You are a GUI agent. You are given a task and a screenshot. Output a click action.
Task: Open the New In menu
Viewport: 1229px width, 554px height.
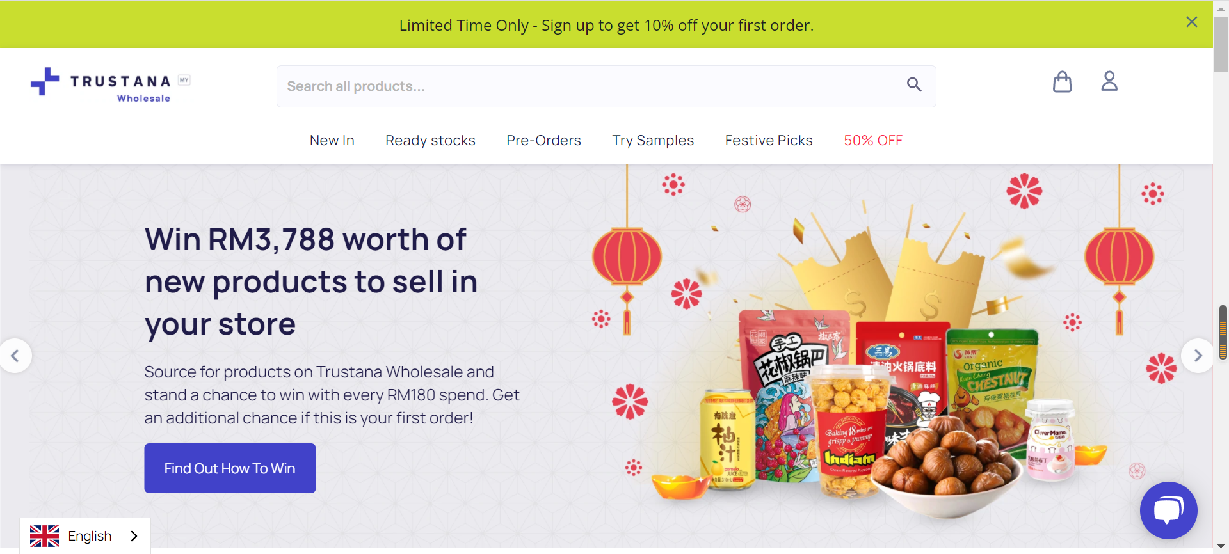point(332,141)
